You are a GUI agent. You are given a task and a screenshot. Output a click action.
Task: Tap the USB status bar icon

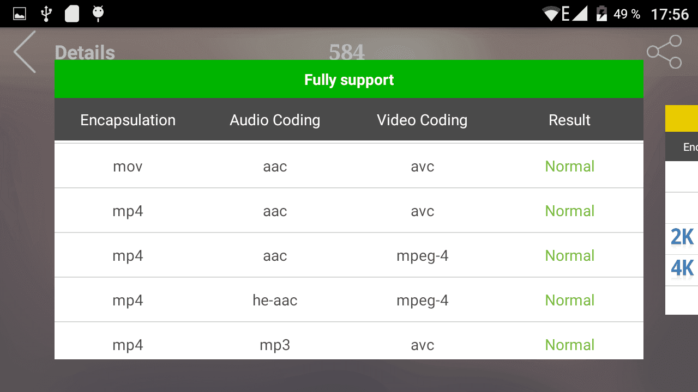click(46, 14)
